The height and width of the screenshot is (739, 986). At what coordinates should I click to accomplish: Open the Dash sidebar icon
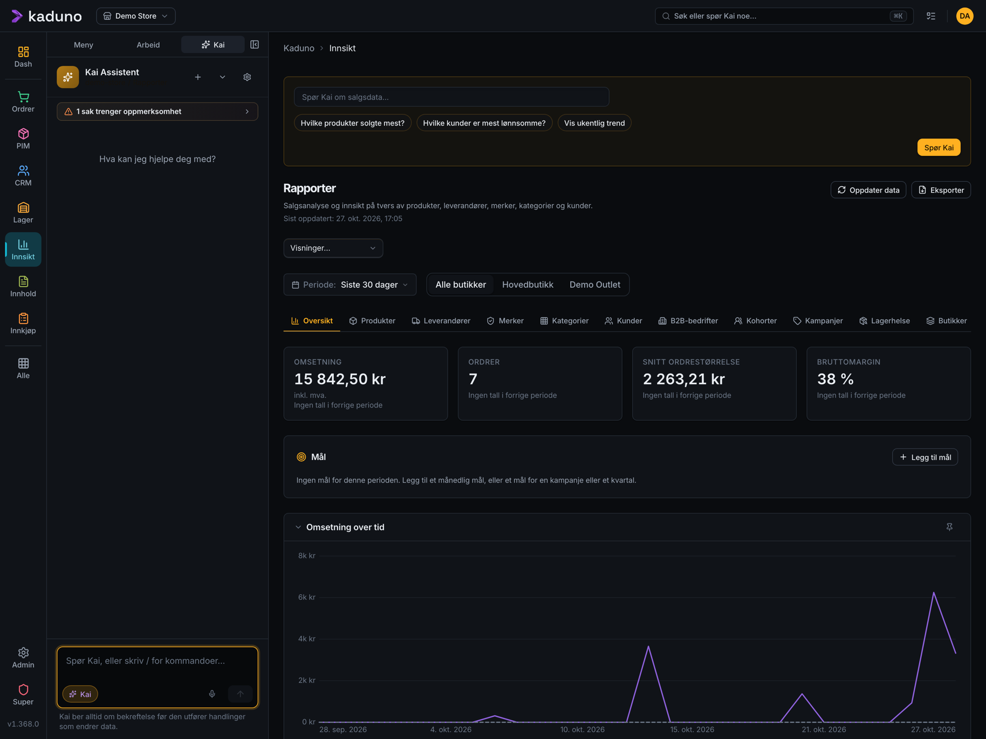pyautogui.click(x=23, y=57)
